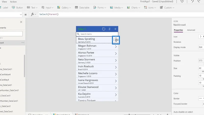Click the refresh icon in Table 1 header

[x=104, y=29]
